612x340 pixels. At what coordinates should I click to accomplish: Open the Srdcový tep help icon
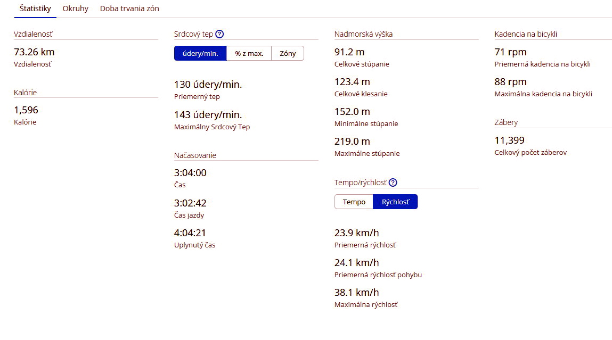coord(219,34)
